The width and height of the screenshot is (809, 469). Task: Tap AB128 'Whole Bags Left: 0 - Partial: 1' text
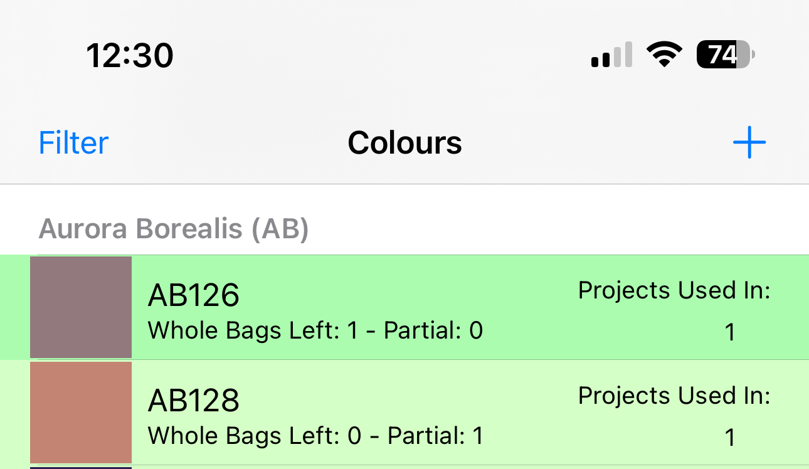pos(315,436)
